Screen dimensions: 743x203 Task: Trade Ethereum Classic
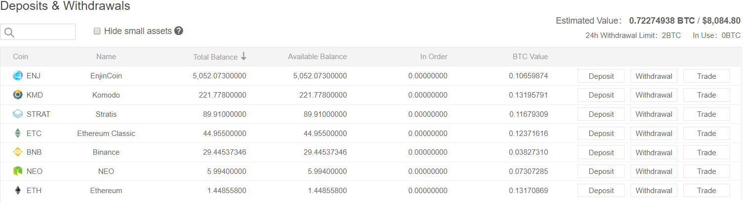click(706, 133)
